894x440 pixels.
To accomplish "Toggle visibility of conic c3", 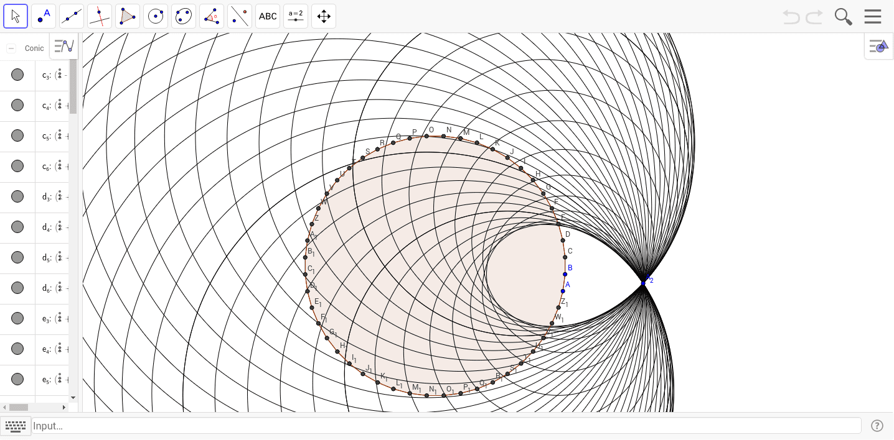I will [x=17, y=75].
